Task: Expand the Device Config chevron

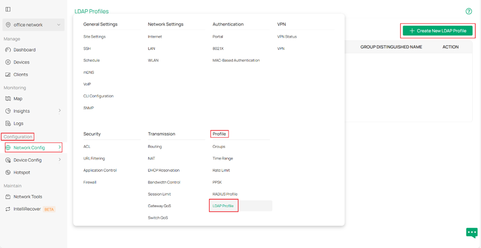Action: point(59,160)
